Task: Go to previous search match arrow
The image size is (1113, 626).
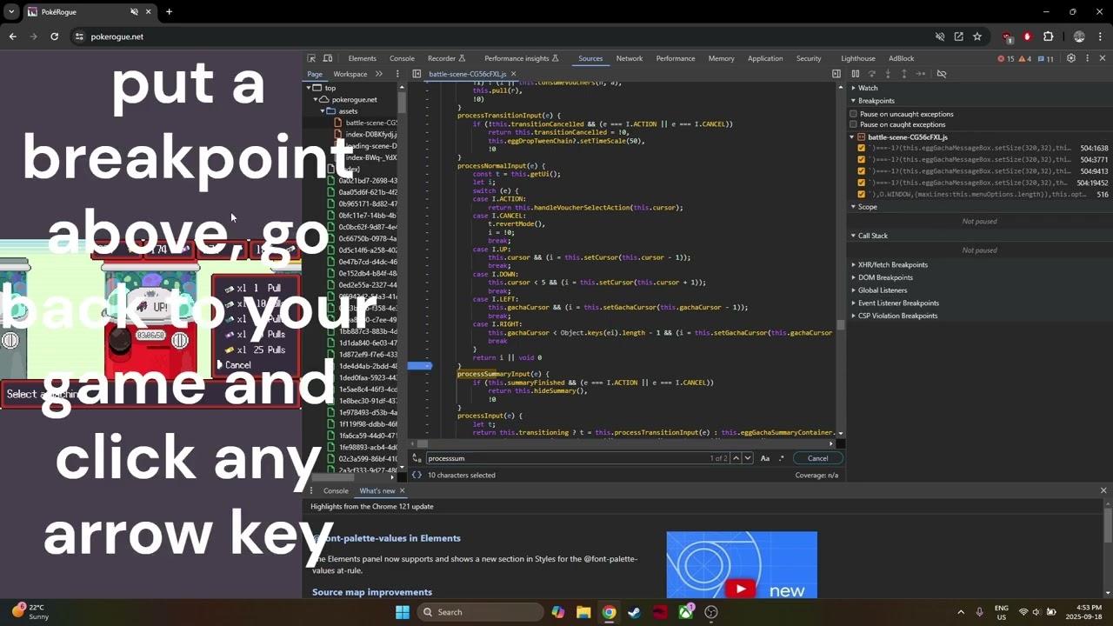Action: (736, 458)
